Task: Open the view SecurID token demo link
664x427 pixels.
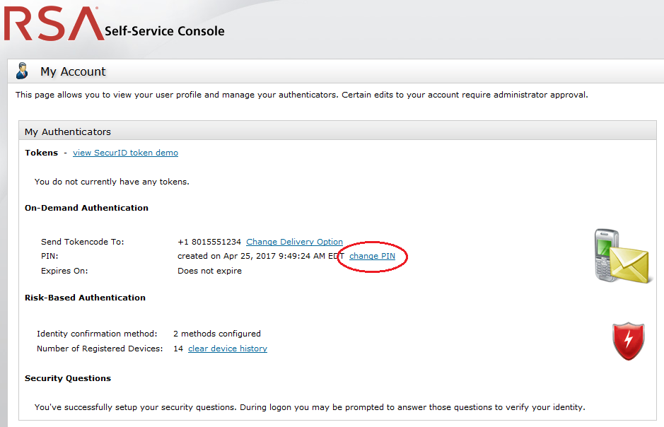Action: point(125,153)
